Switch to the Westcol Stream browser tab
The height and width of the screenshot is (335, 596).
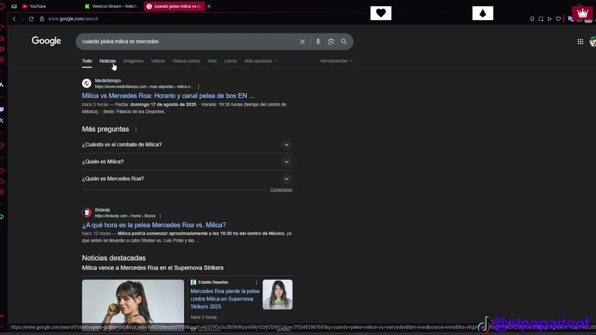112,6
